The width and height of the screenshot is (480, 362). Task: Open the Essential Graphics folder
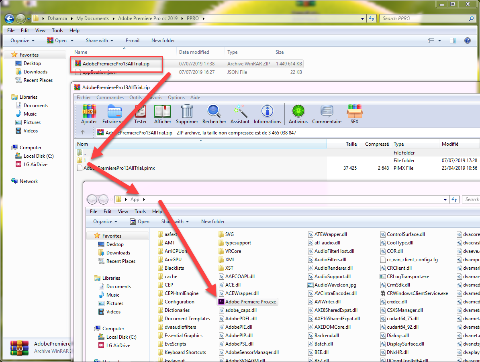point(180,336)
